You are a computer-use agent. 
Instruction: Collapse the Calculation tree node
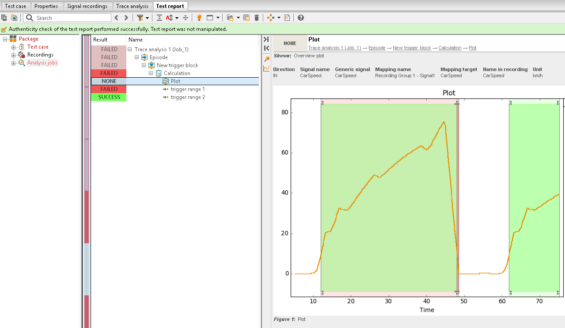coord(151,73)
